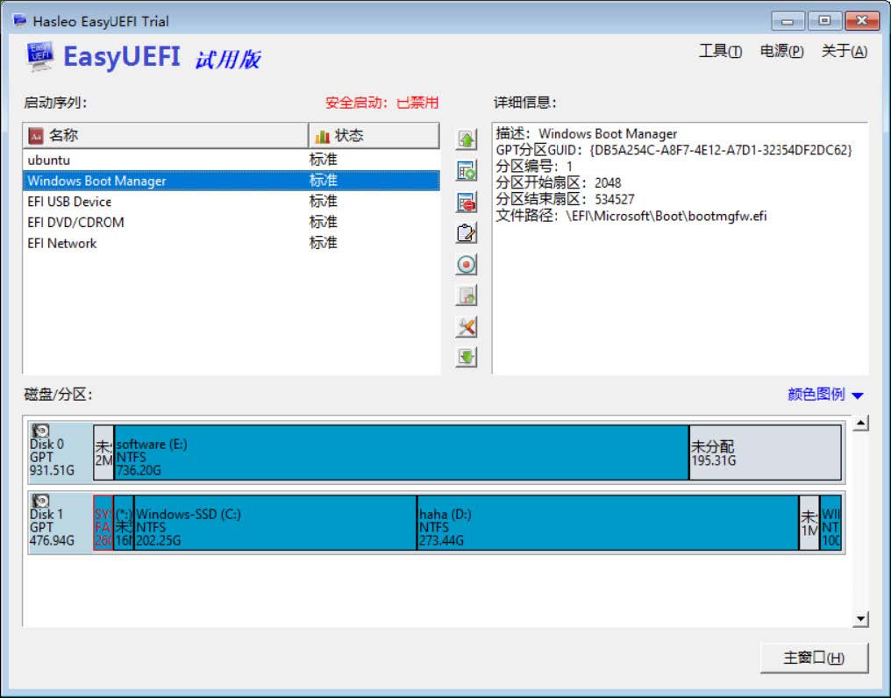The height and width of the screenshot is (698, 891).
Task: Select the 1M unallocated block on Disk 1
Action: click(x=809, y=523)
